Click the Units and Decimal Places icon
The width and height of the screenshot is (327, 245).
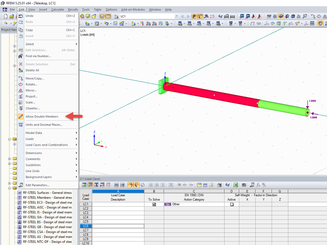coord(21,125)
